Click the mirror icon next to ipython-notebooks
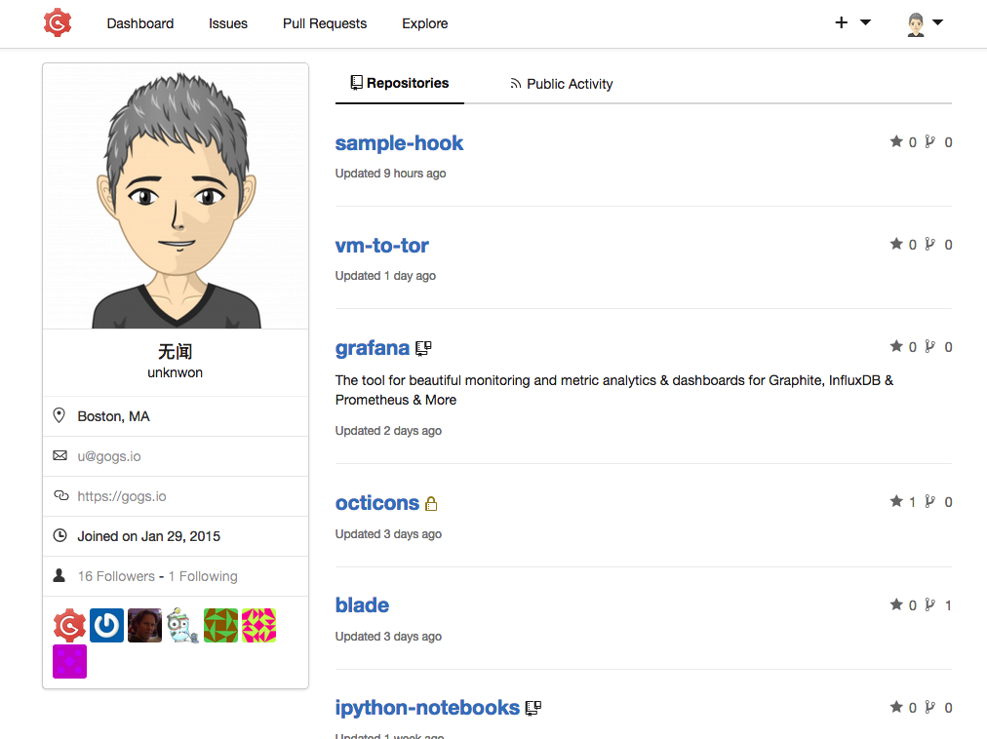This screenshot has width=987, height=739. [533, 708]
